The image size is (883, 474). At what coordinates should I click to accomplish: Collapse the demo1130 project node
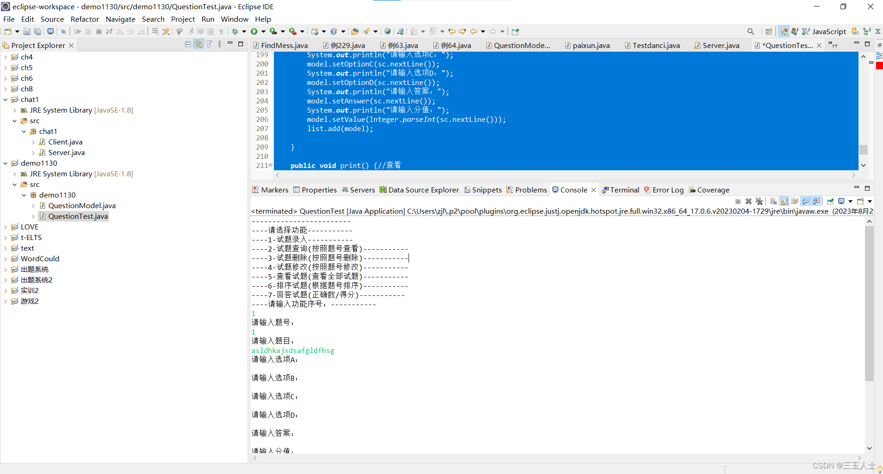click(x=6, y=163)
